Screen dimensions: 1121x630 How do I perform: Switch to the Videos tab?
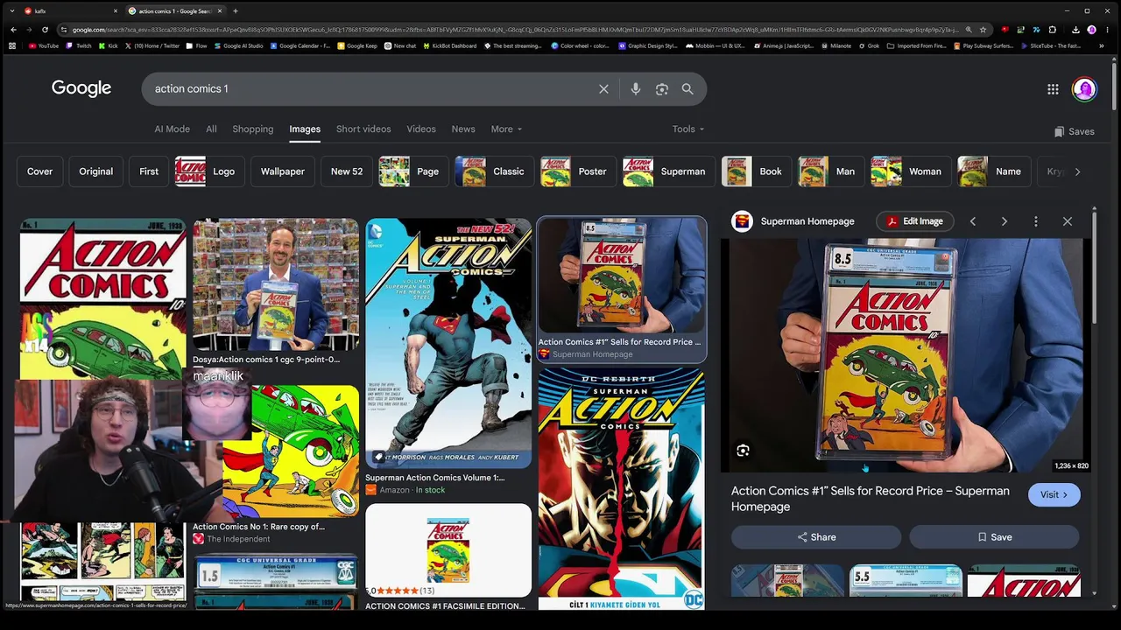[x=421, y=129]
